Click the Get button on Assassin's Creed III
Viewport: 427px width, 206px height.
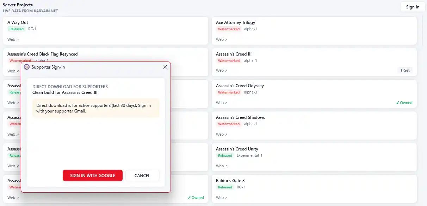405,70
